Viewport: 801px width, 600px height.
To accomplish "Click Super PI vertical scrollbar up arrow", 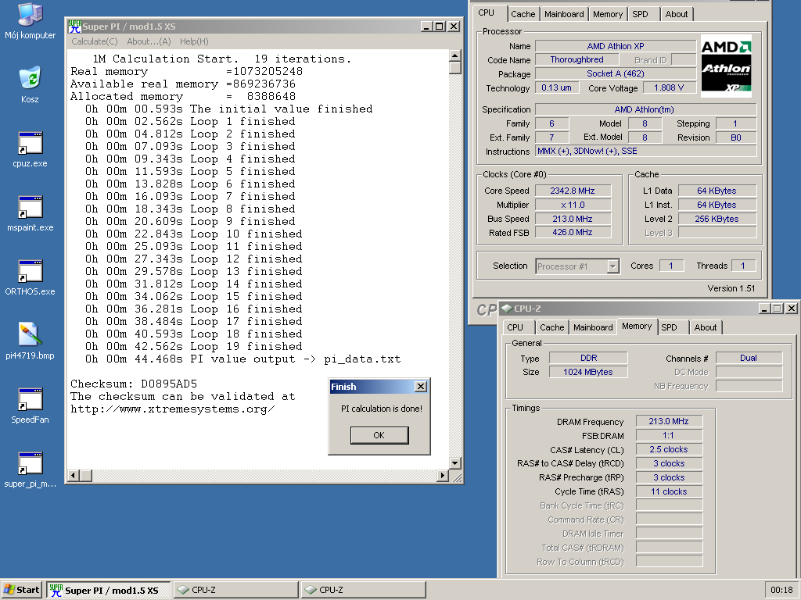I will click(x=455, y=55).
